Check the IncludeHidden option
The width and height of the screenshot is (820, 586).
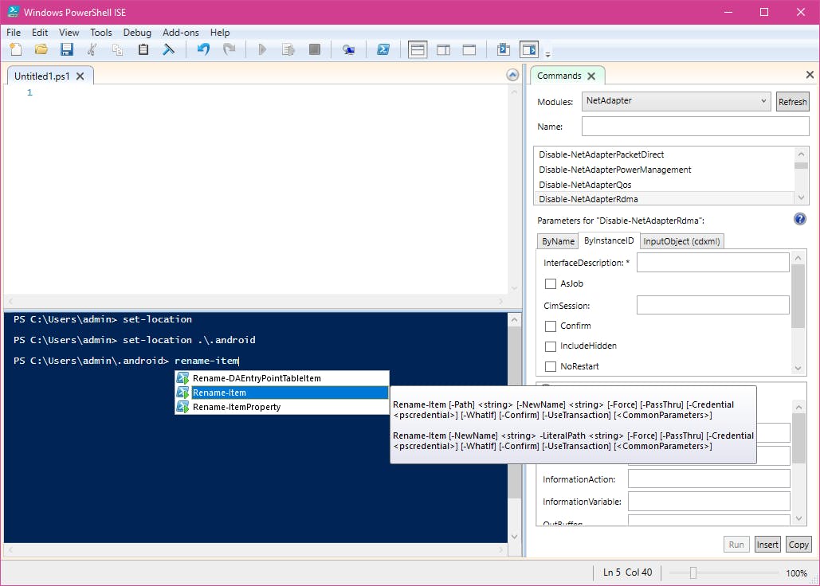point(551,346)
